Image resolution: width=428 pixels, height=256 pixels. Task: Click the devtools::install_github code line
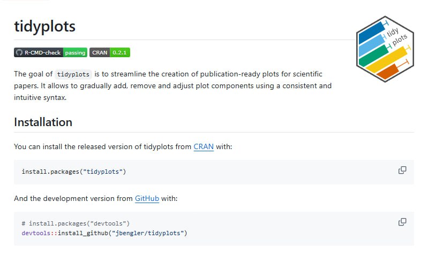click(x=104, y=233)
